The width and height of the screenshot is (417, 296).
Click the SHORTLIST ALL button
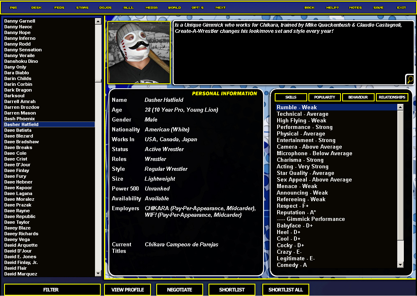click(x=286, y=289)
